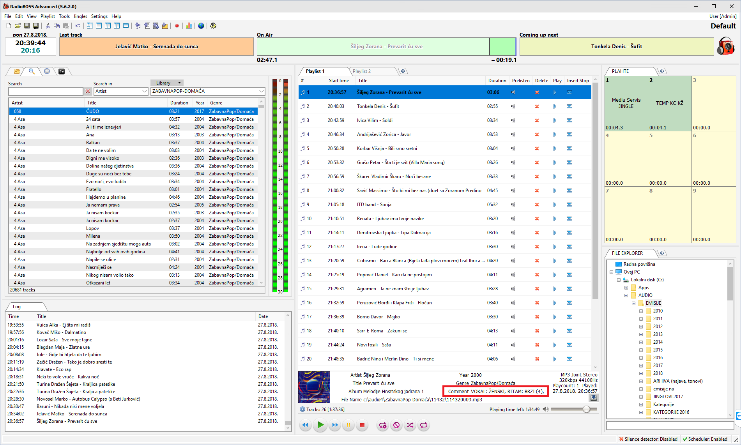Image resolution: width=741 pixels, height=445 pixels.
Task: Open the Jingles menu
Action: (80, 16)
